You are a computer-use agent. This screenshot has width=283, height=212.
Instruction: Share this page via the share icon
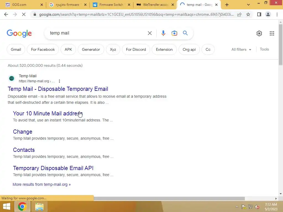[239, 14]
